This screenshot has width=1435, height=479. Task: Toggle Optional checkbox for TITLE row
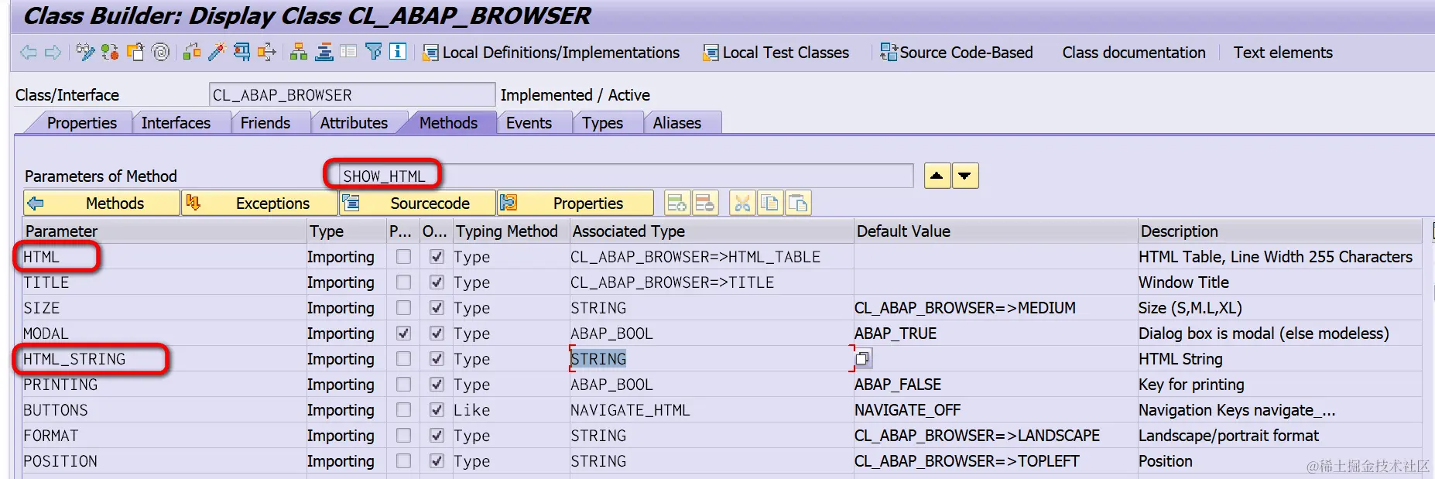(x=437, y=282)
